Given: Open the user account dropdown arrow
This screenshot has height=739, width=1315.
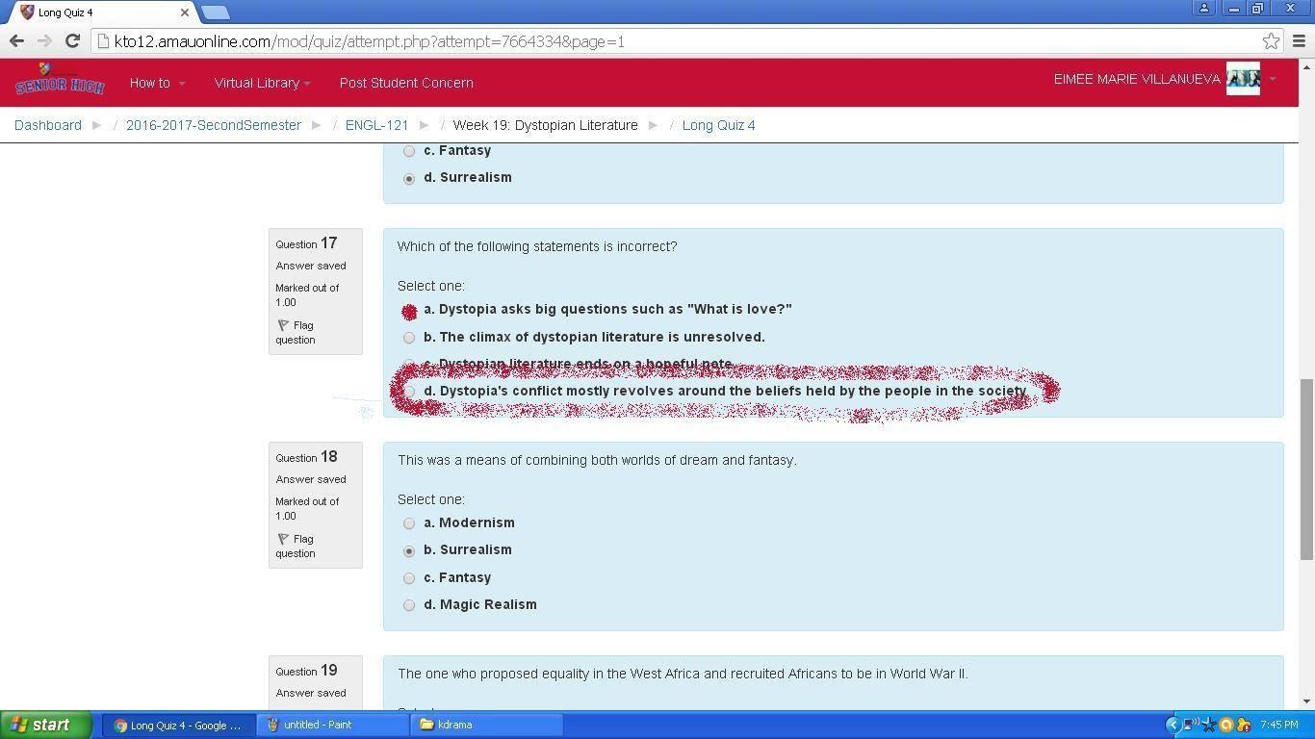Looking at the screenshot, I should [x=1273, y=79].
